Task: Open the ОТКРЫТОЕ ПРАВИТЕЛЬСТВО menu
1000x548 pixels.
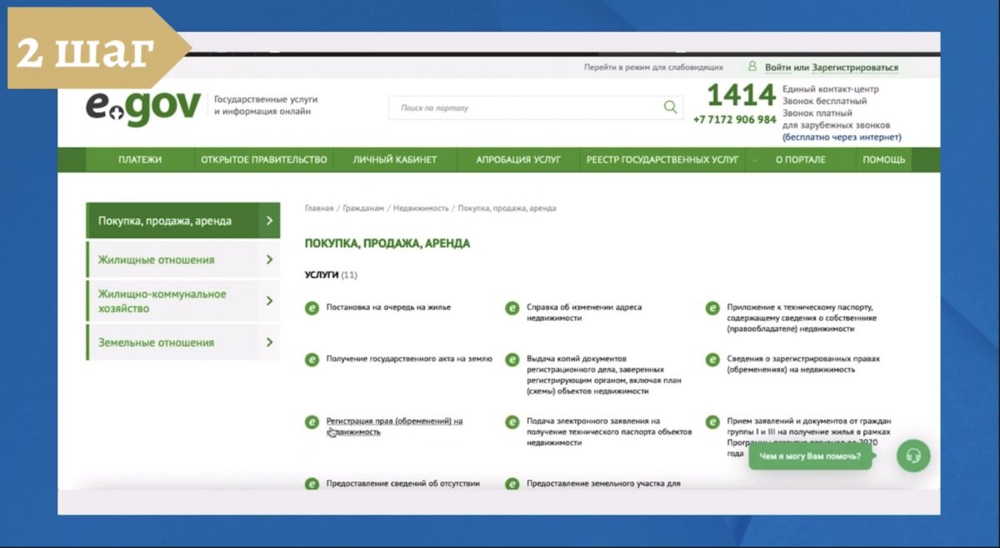Action: tap(263, 160)
